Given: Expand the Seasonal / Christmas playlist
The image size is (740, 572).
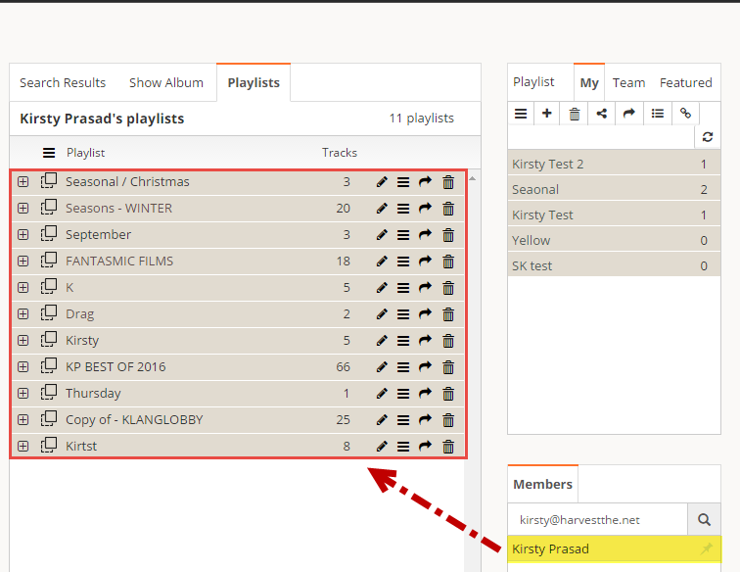Looking at the screenshot, I should point(23,182).
